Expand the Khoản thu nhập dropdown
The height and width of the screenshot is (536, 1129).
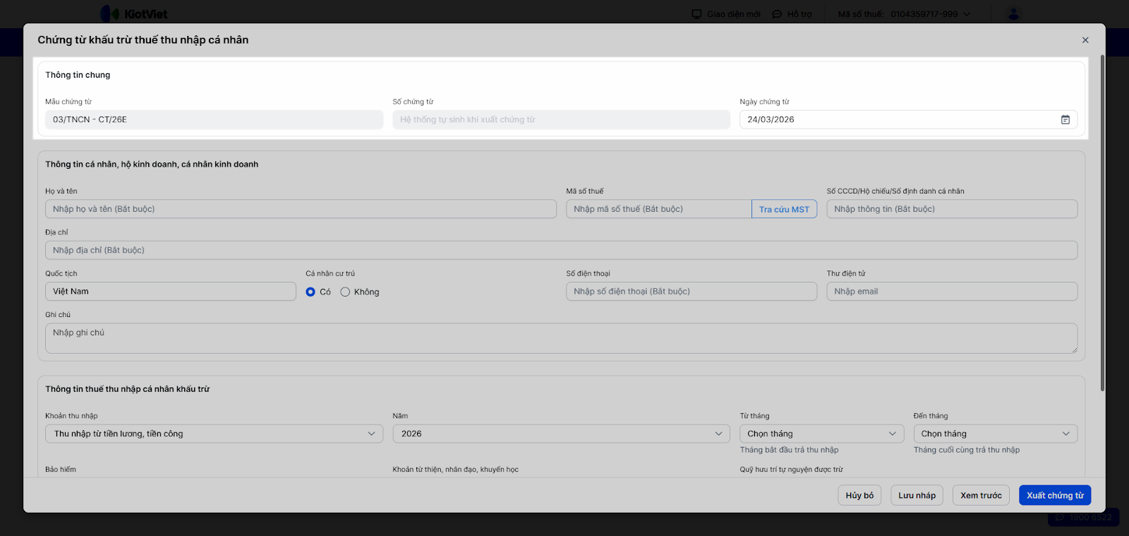coord(214,434)
